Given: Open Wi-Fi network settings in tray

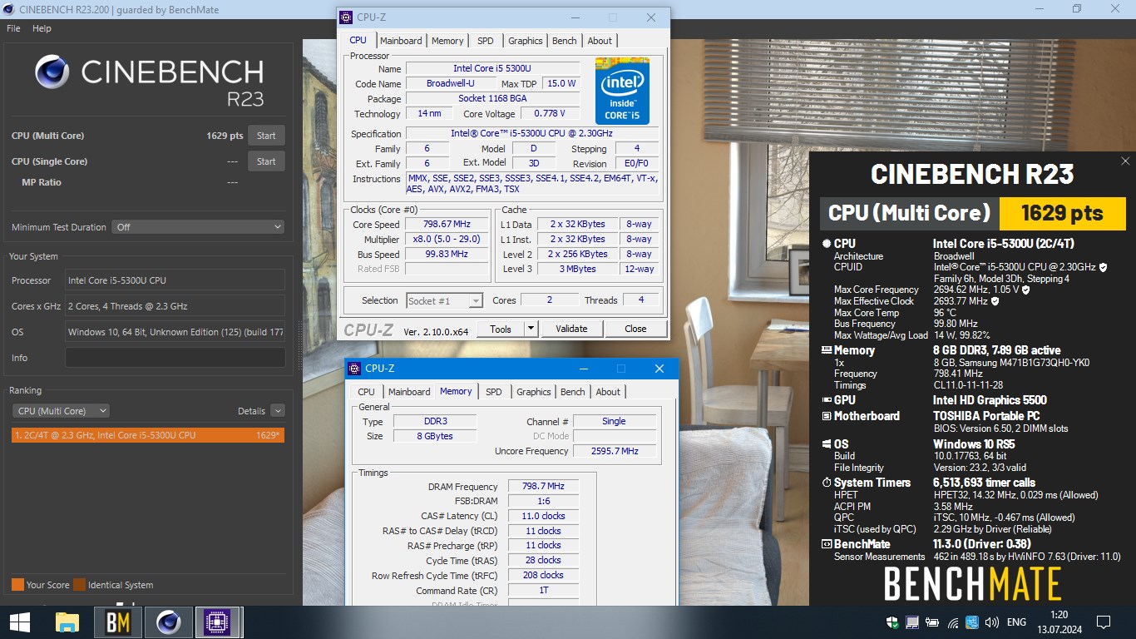Looking at the screenshot, I should [x=952, y=622].
